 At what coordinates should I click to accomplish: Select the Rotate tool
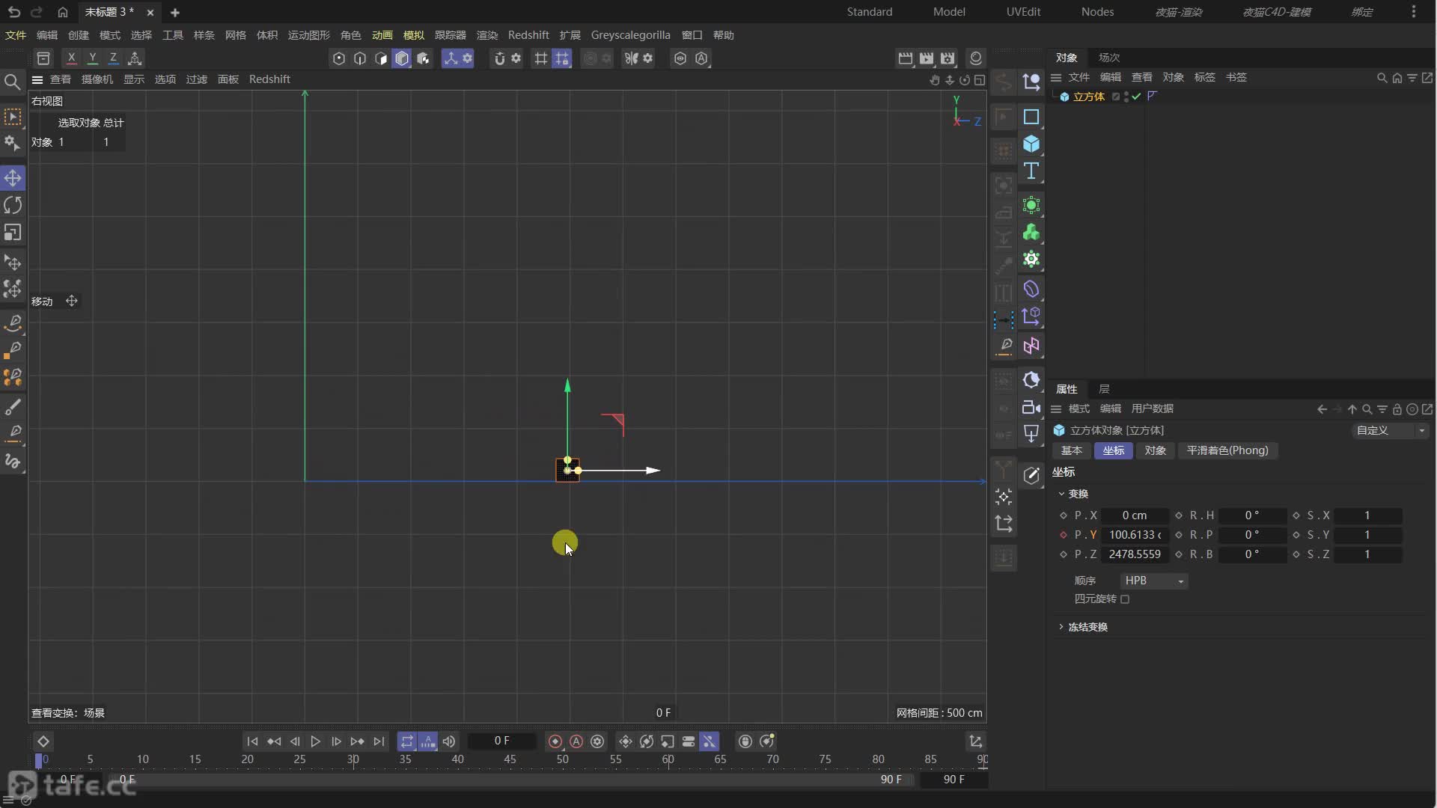coord(13,205)
